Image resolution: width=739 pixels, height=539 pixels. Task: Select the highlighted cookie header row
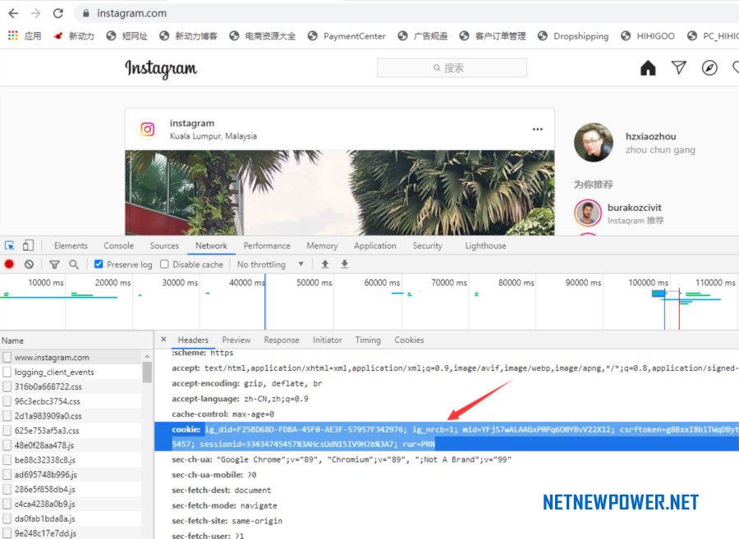[447, 436]
